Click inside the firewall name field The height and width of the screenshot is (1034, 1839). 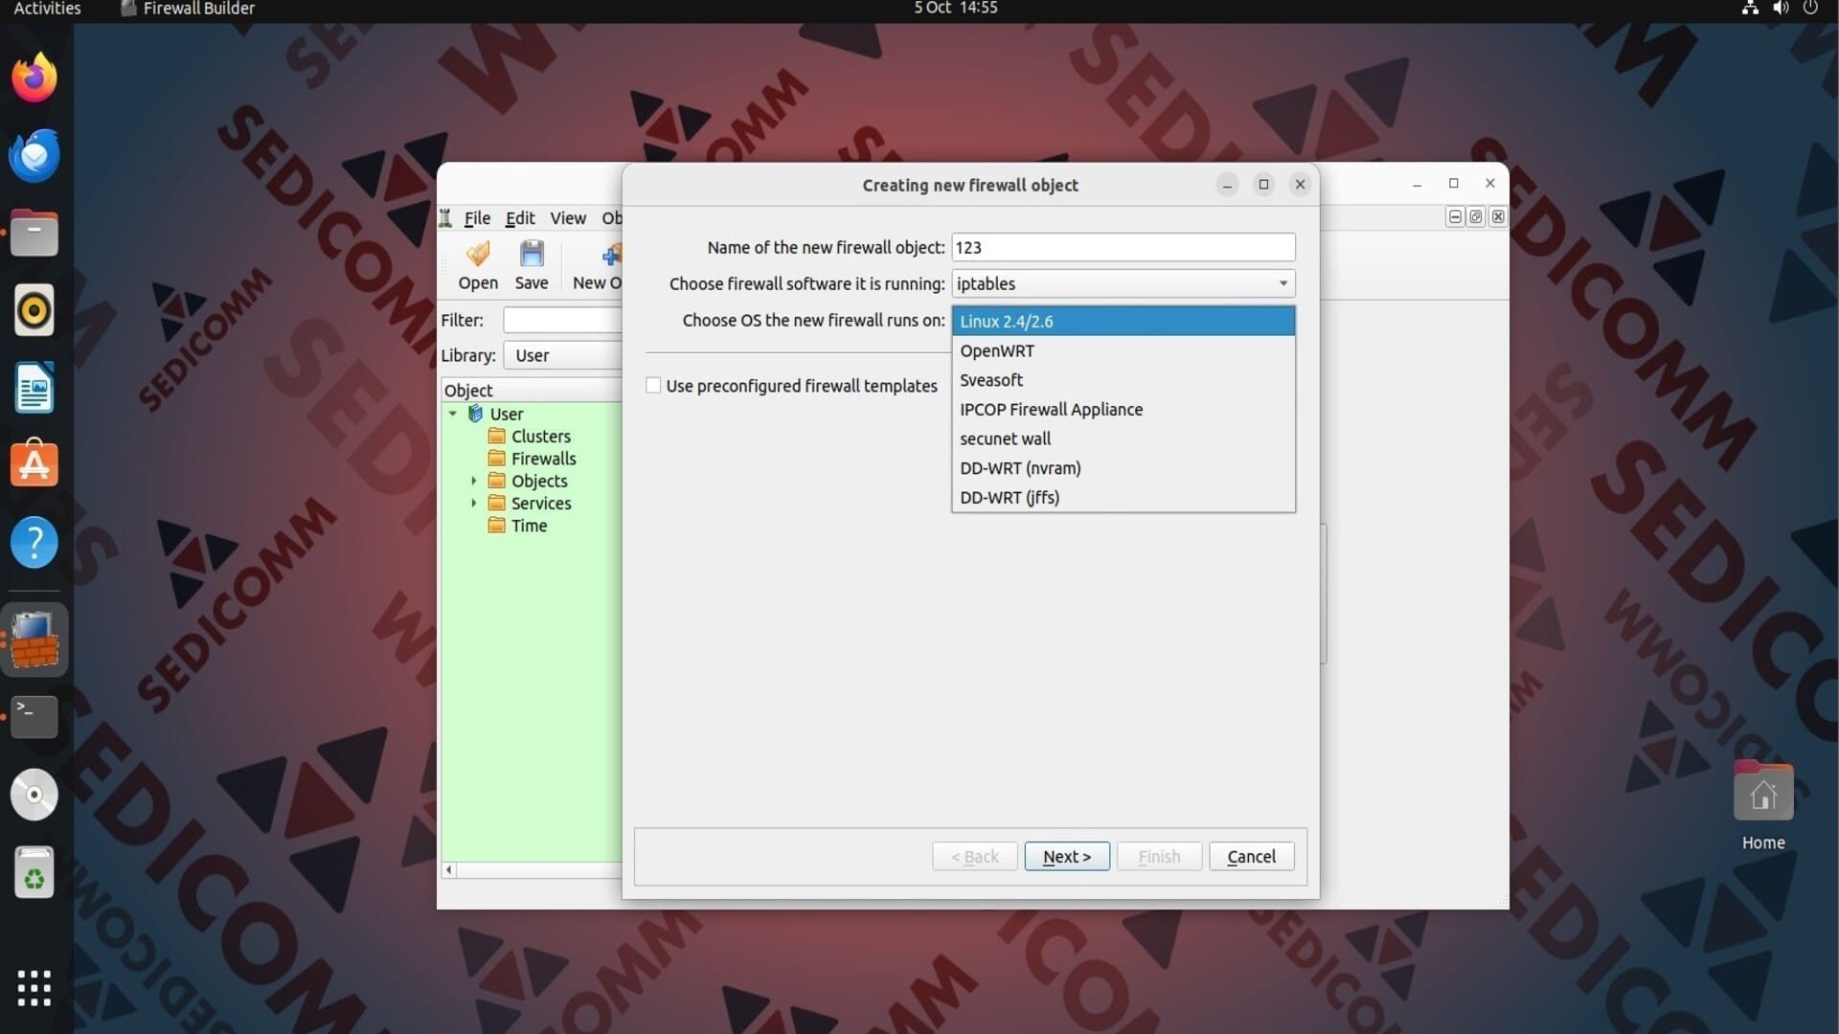point(1123,247)
